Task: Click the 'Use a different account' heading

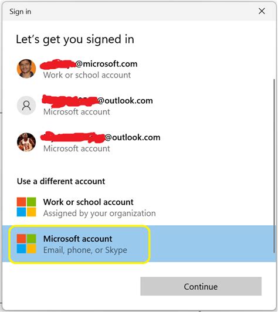Action: click(61, 181)
